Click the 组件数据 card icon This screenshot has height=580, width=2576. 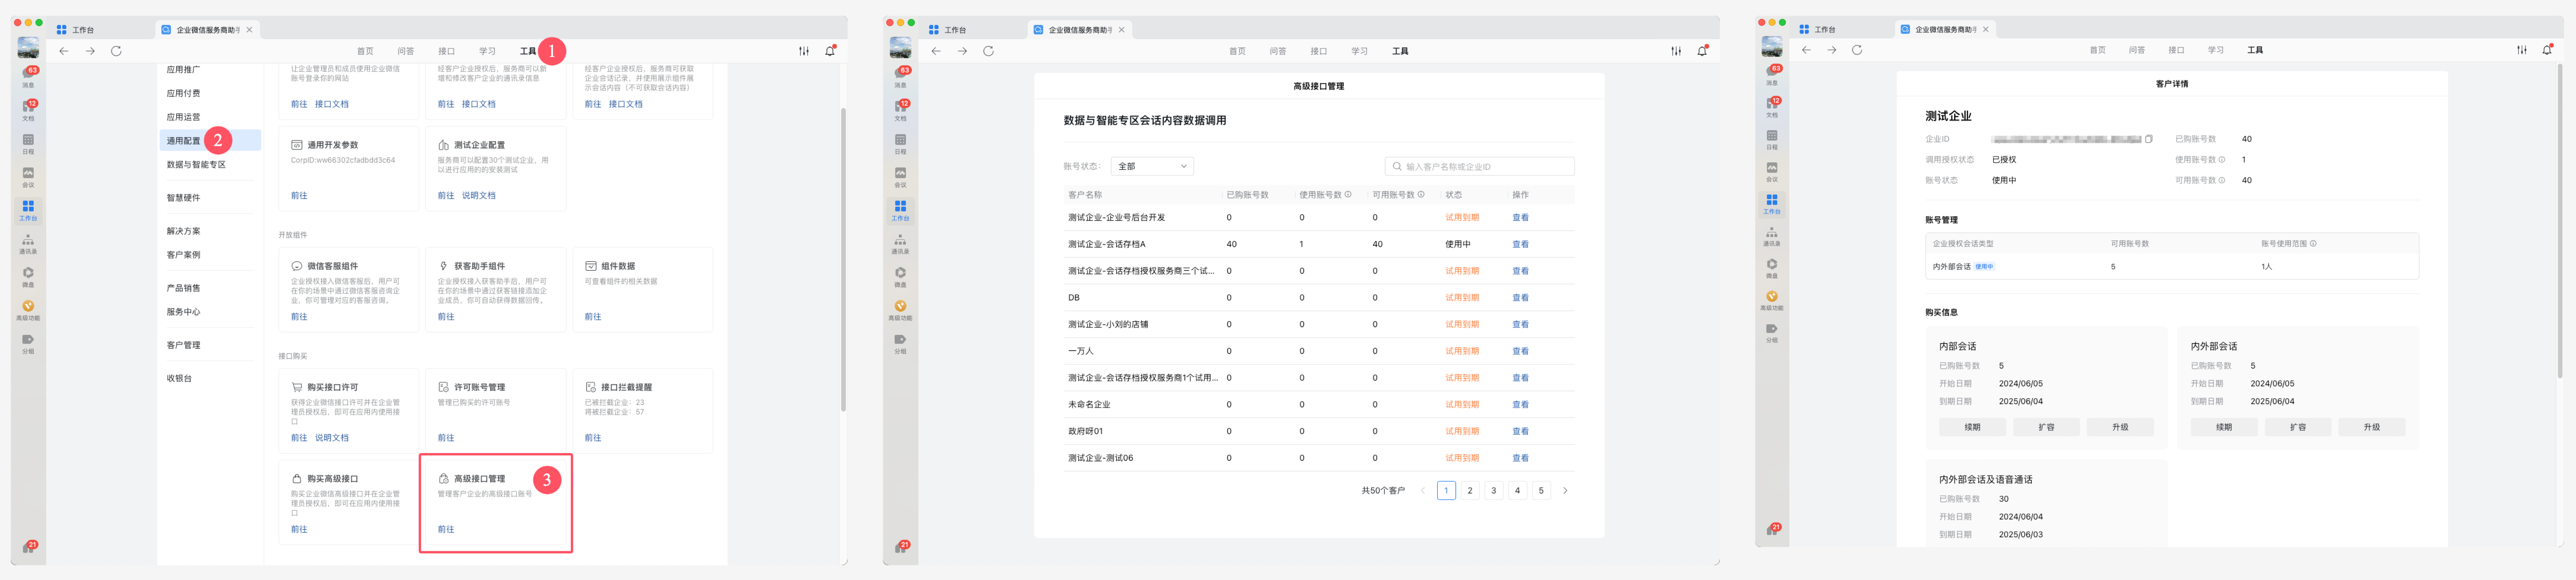click(x=590, y=266)
